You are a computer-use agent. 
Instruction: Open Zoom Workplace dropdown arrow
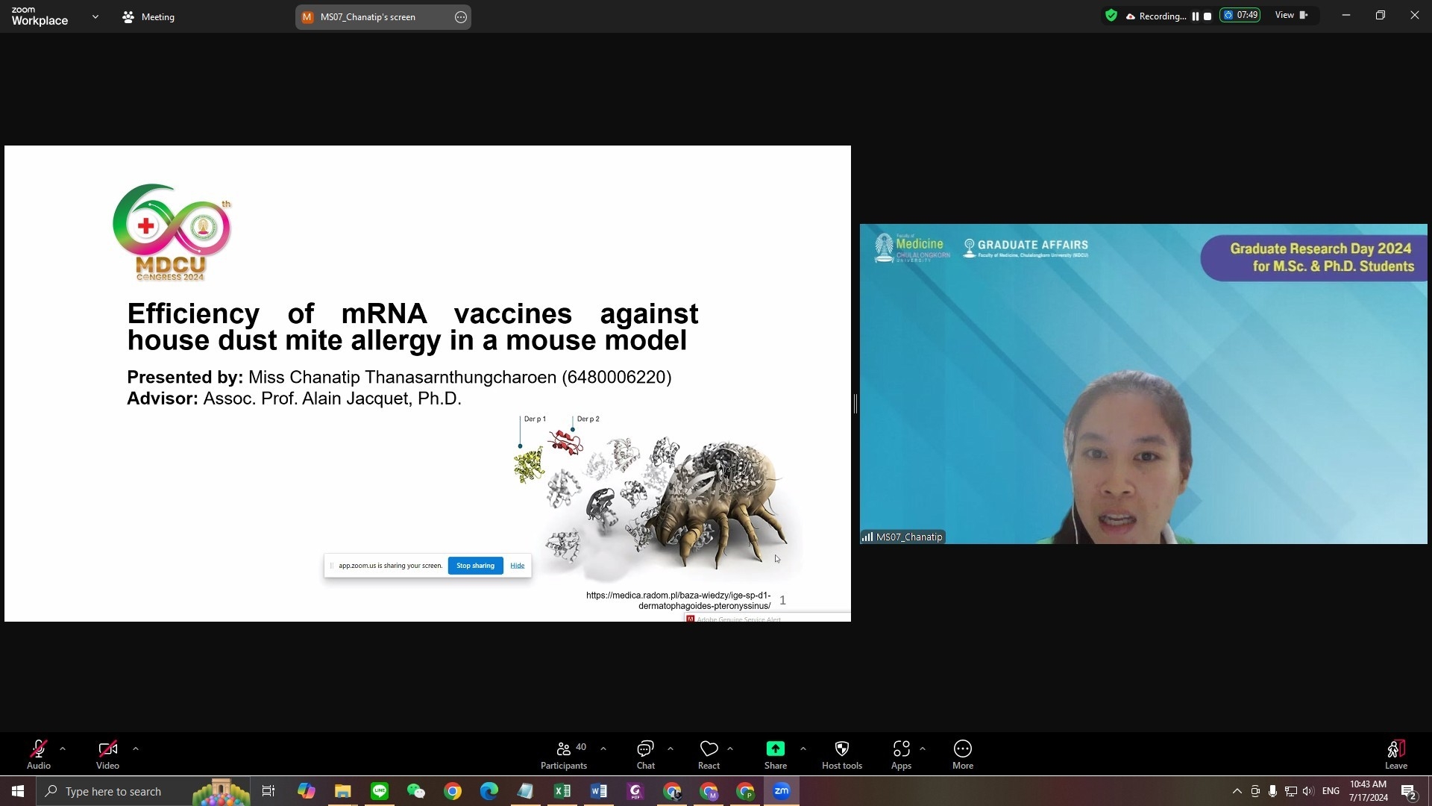pos(95,16)
